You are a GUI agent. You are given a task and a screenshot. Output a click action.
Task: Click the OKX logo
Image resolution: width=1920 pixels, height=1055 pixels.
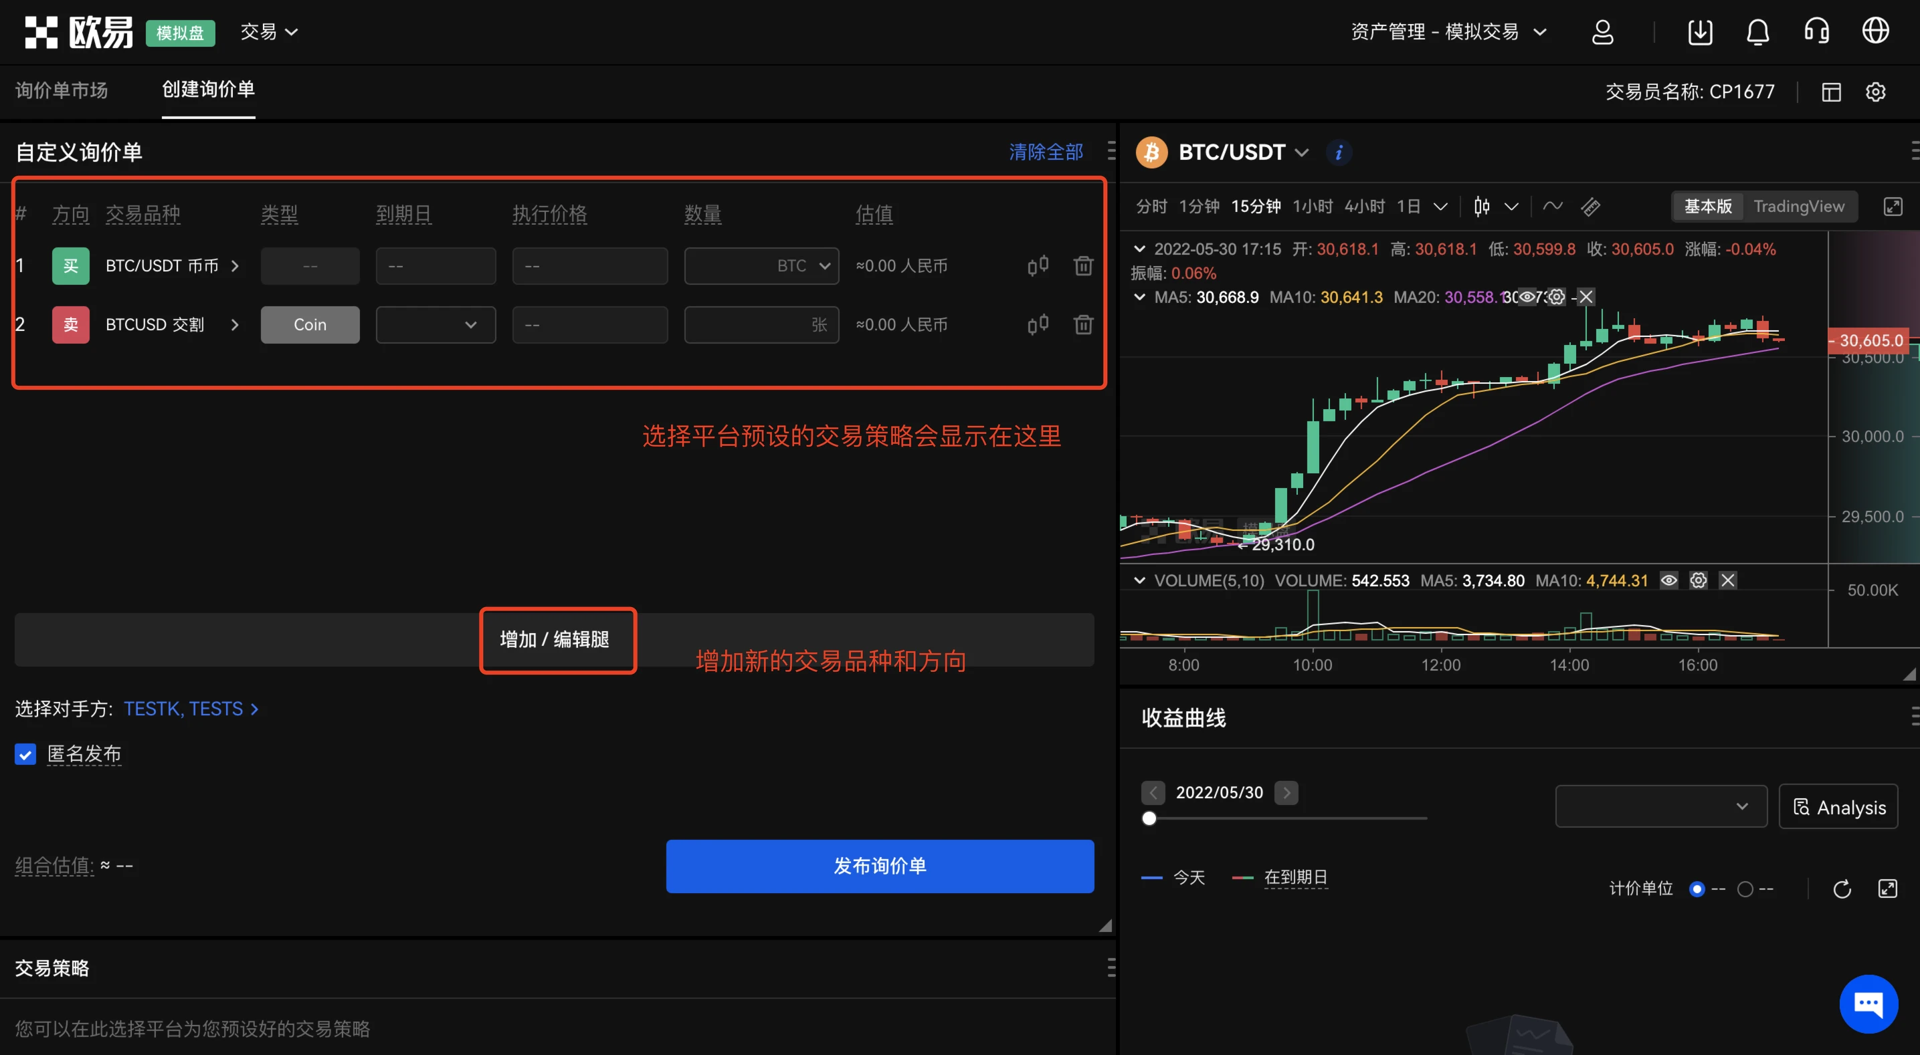click(x=78, y=32)
